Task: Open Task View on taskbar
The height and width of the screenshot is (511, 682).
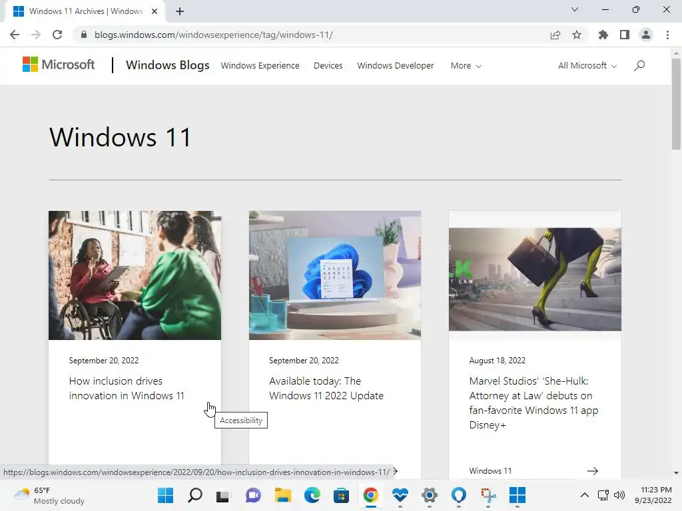Action: 223,495
